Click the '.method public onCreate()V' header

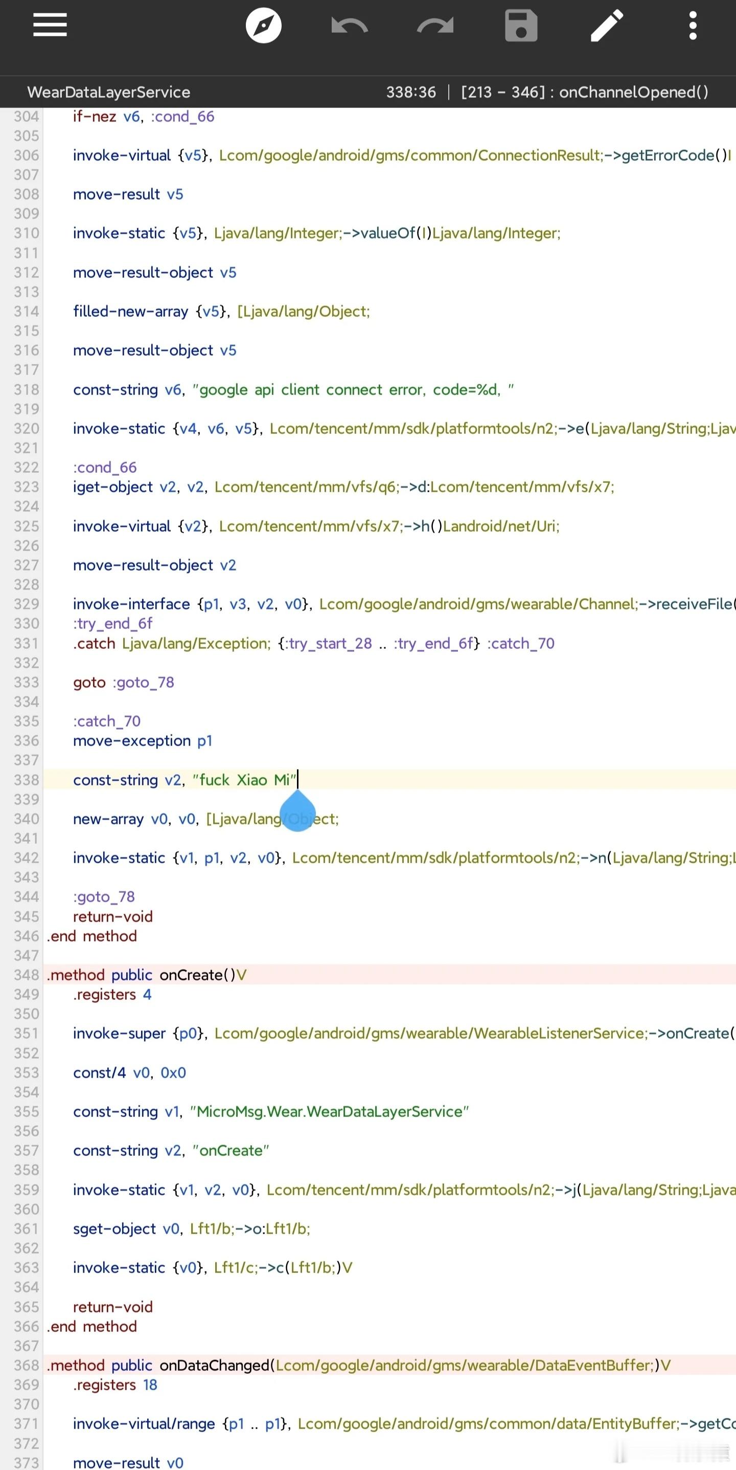(147, 975)
